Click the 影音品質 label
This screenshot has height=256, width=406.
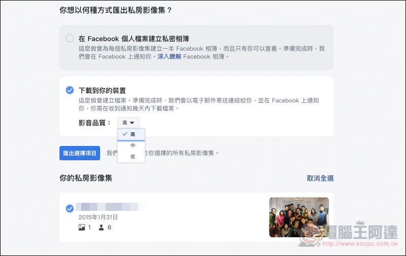pyautogui.click(x=94, y=123)
